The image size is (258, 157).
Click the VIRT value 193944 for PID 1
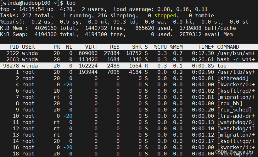pyautogui.click(x=88, y=72)
